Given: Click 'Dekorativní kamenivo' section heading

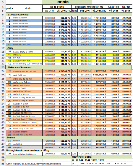Looking at the screenshot, I should tap(69, 67).
